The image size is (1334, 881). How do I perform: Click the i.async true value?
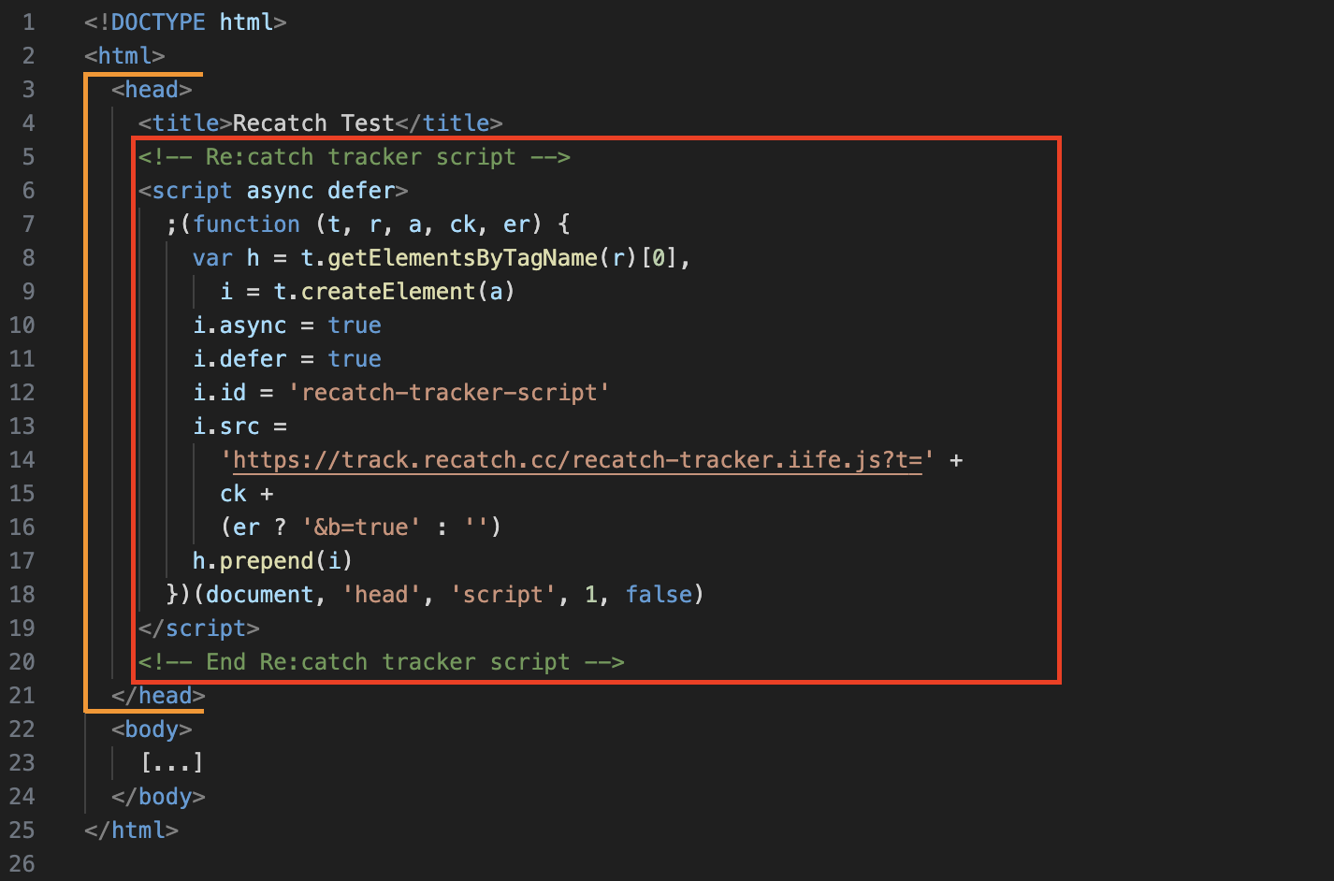(x=355, y=325)
